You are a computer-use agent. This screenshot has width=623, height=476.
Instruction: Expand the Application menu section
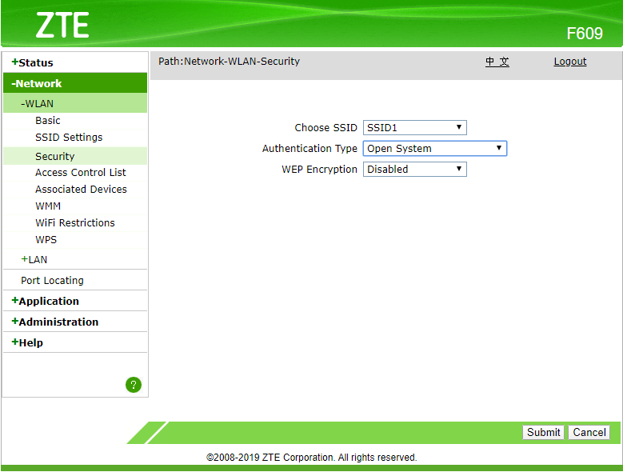click(46, 301)
